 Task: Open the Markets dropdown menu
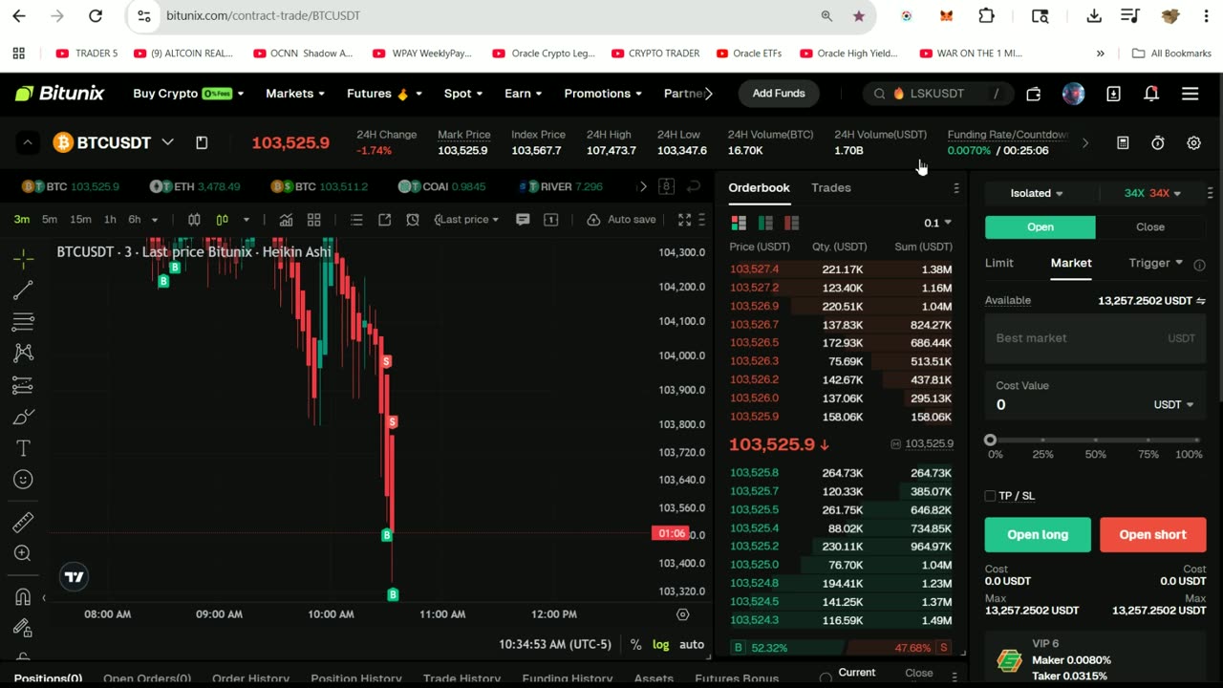tap(294, 94)
